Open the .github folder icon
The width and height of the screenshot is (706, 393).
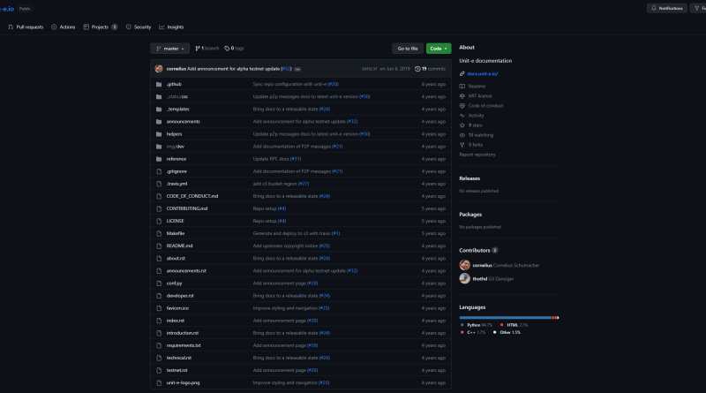[159, 84]
